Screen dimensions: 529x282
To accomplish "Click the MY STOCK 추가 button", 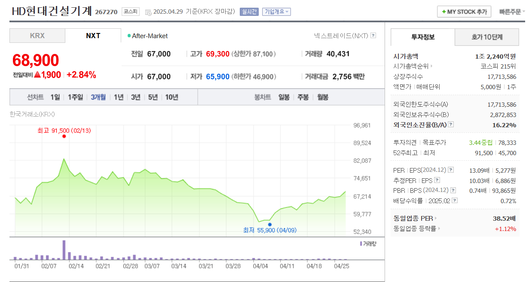I will click(x=464, y=12).
